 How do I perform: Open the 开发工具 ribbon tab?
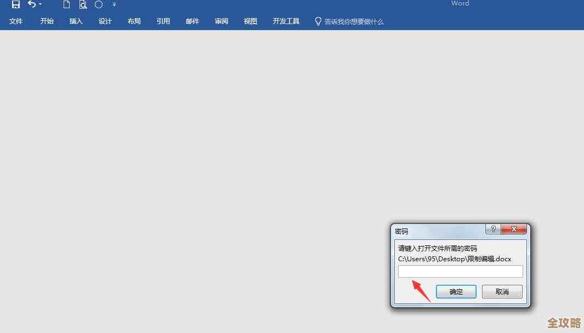pyautogui.click(x=286, y=21)
